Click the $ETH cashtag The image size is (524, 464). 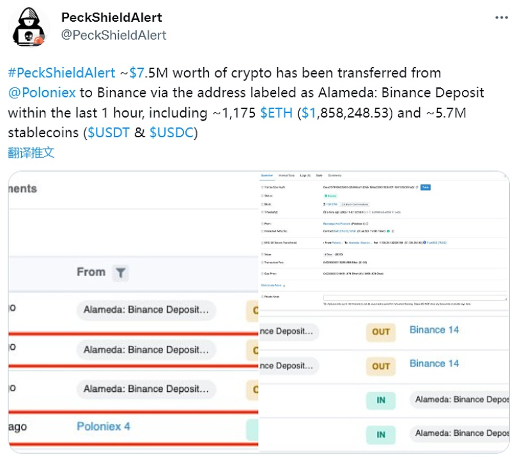(x=276, y=113)
